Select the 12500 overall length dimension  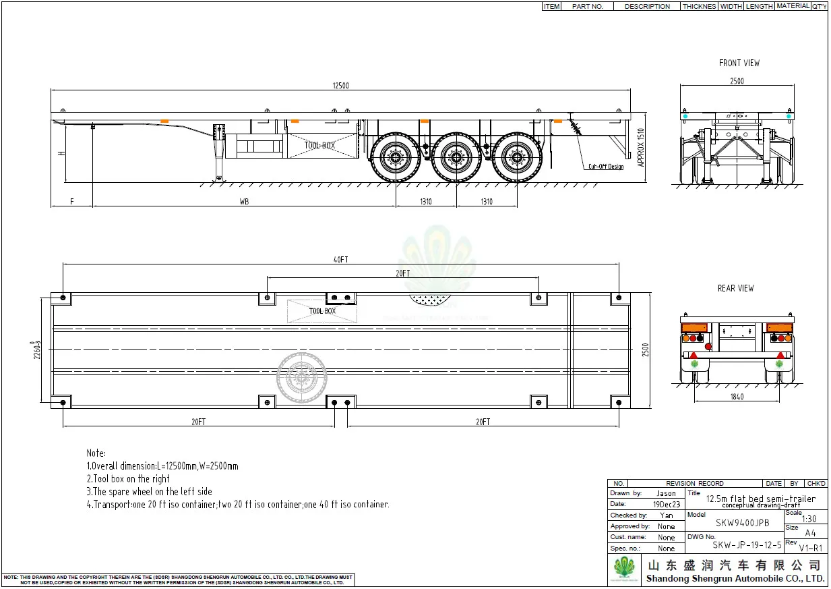(x=340, y=86)
